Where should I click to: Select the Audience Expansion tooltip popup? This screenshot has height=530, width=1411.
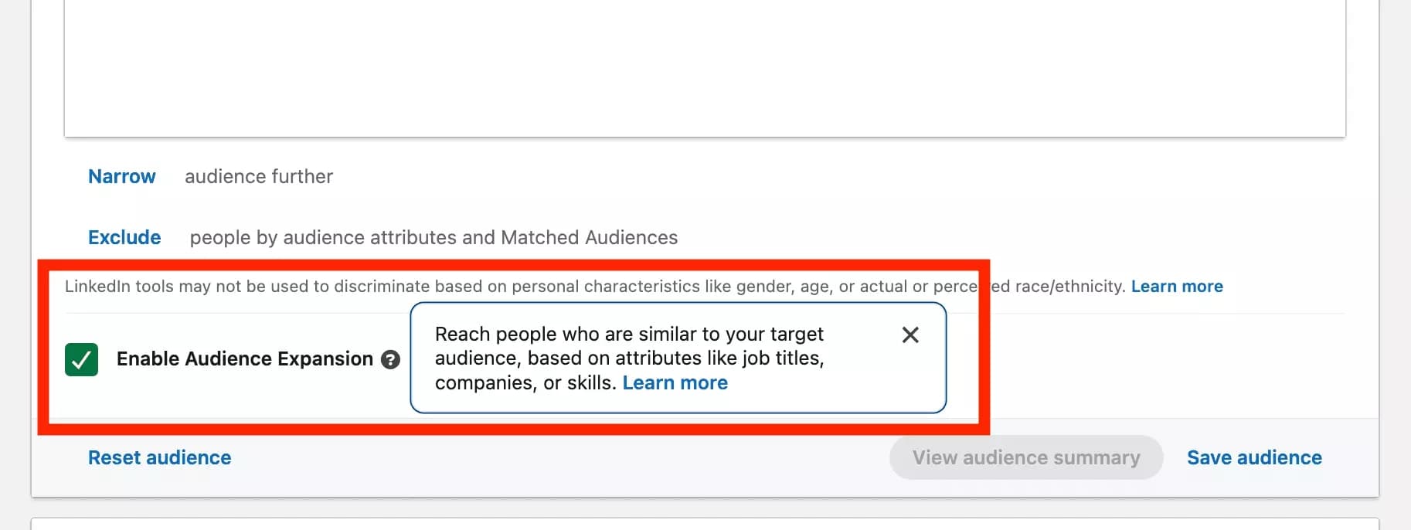click(678, 358)
